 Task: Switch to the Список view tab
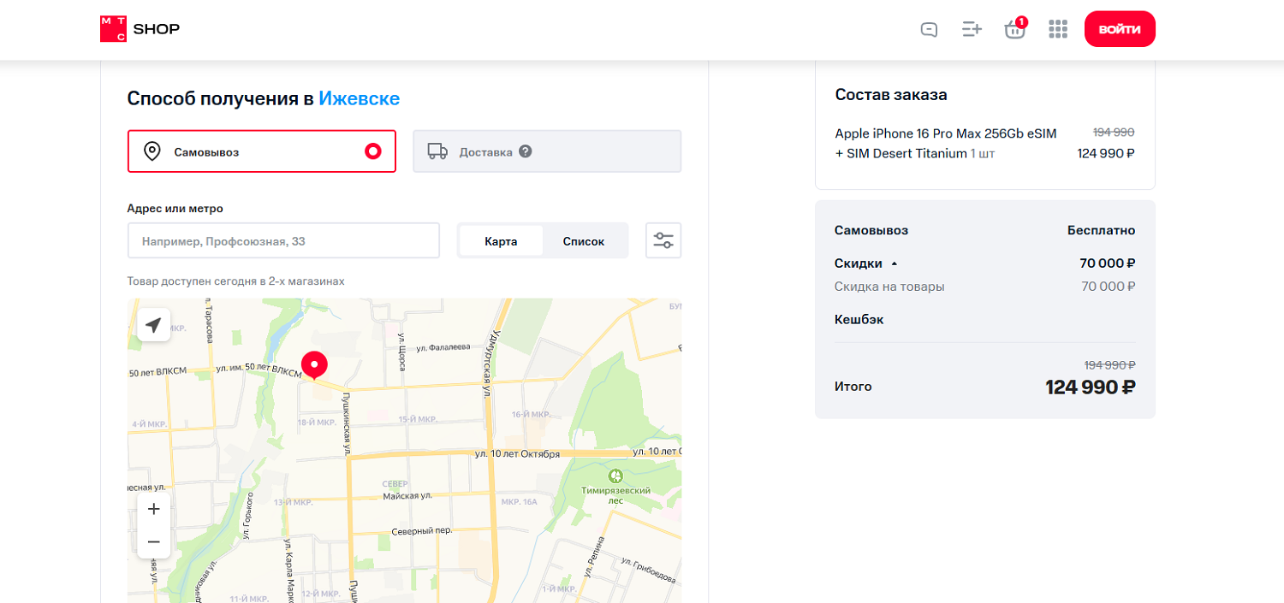(x=584, y=241)
